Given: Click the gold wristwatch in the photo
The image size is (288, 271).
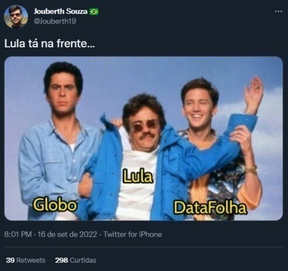Looking at the screenshot, I should 251,169.
